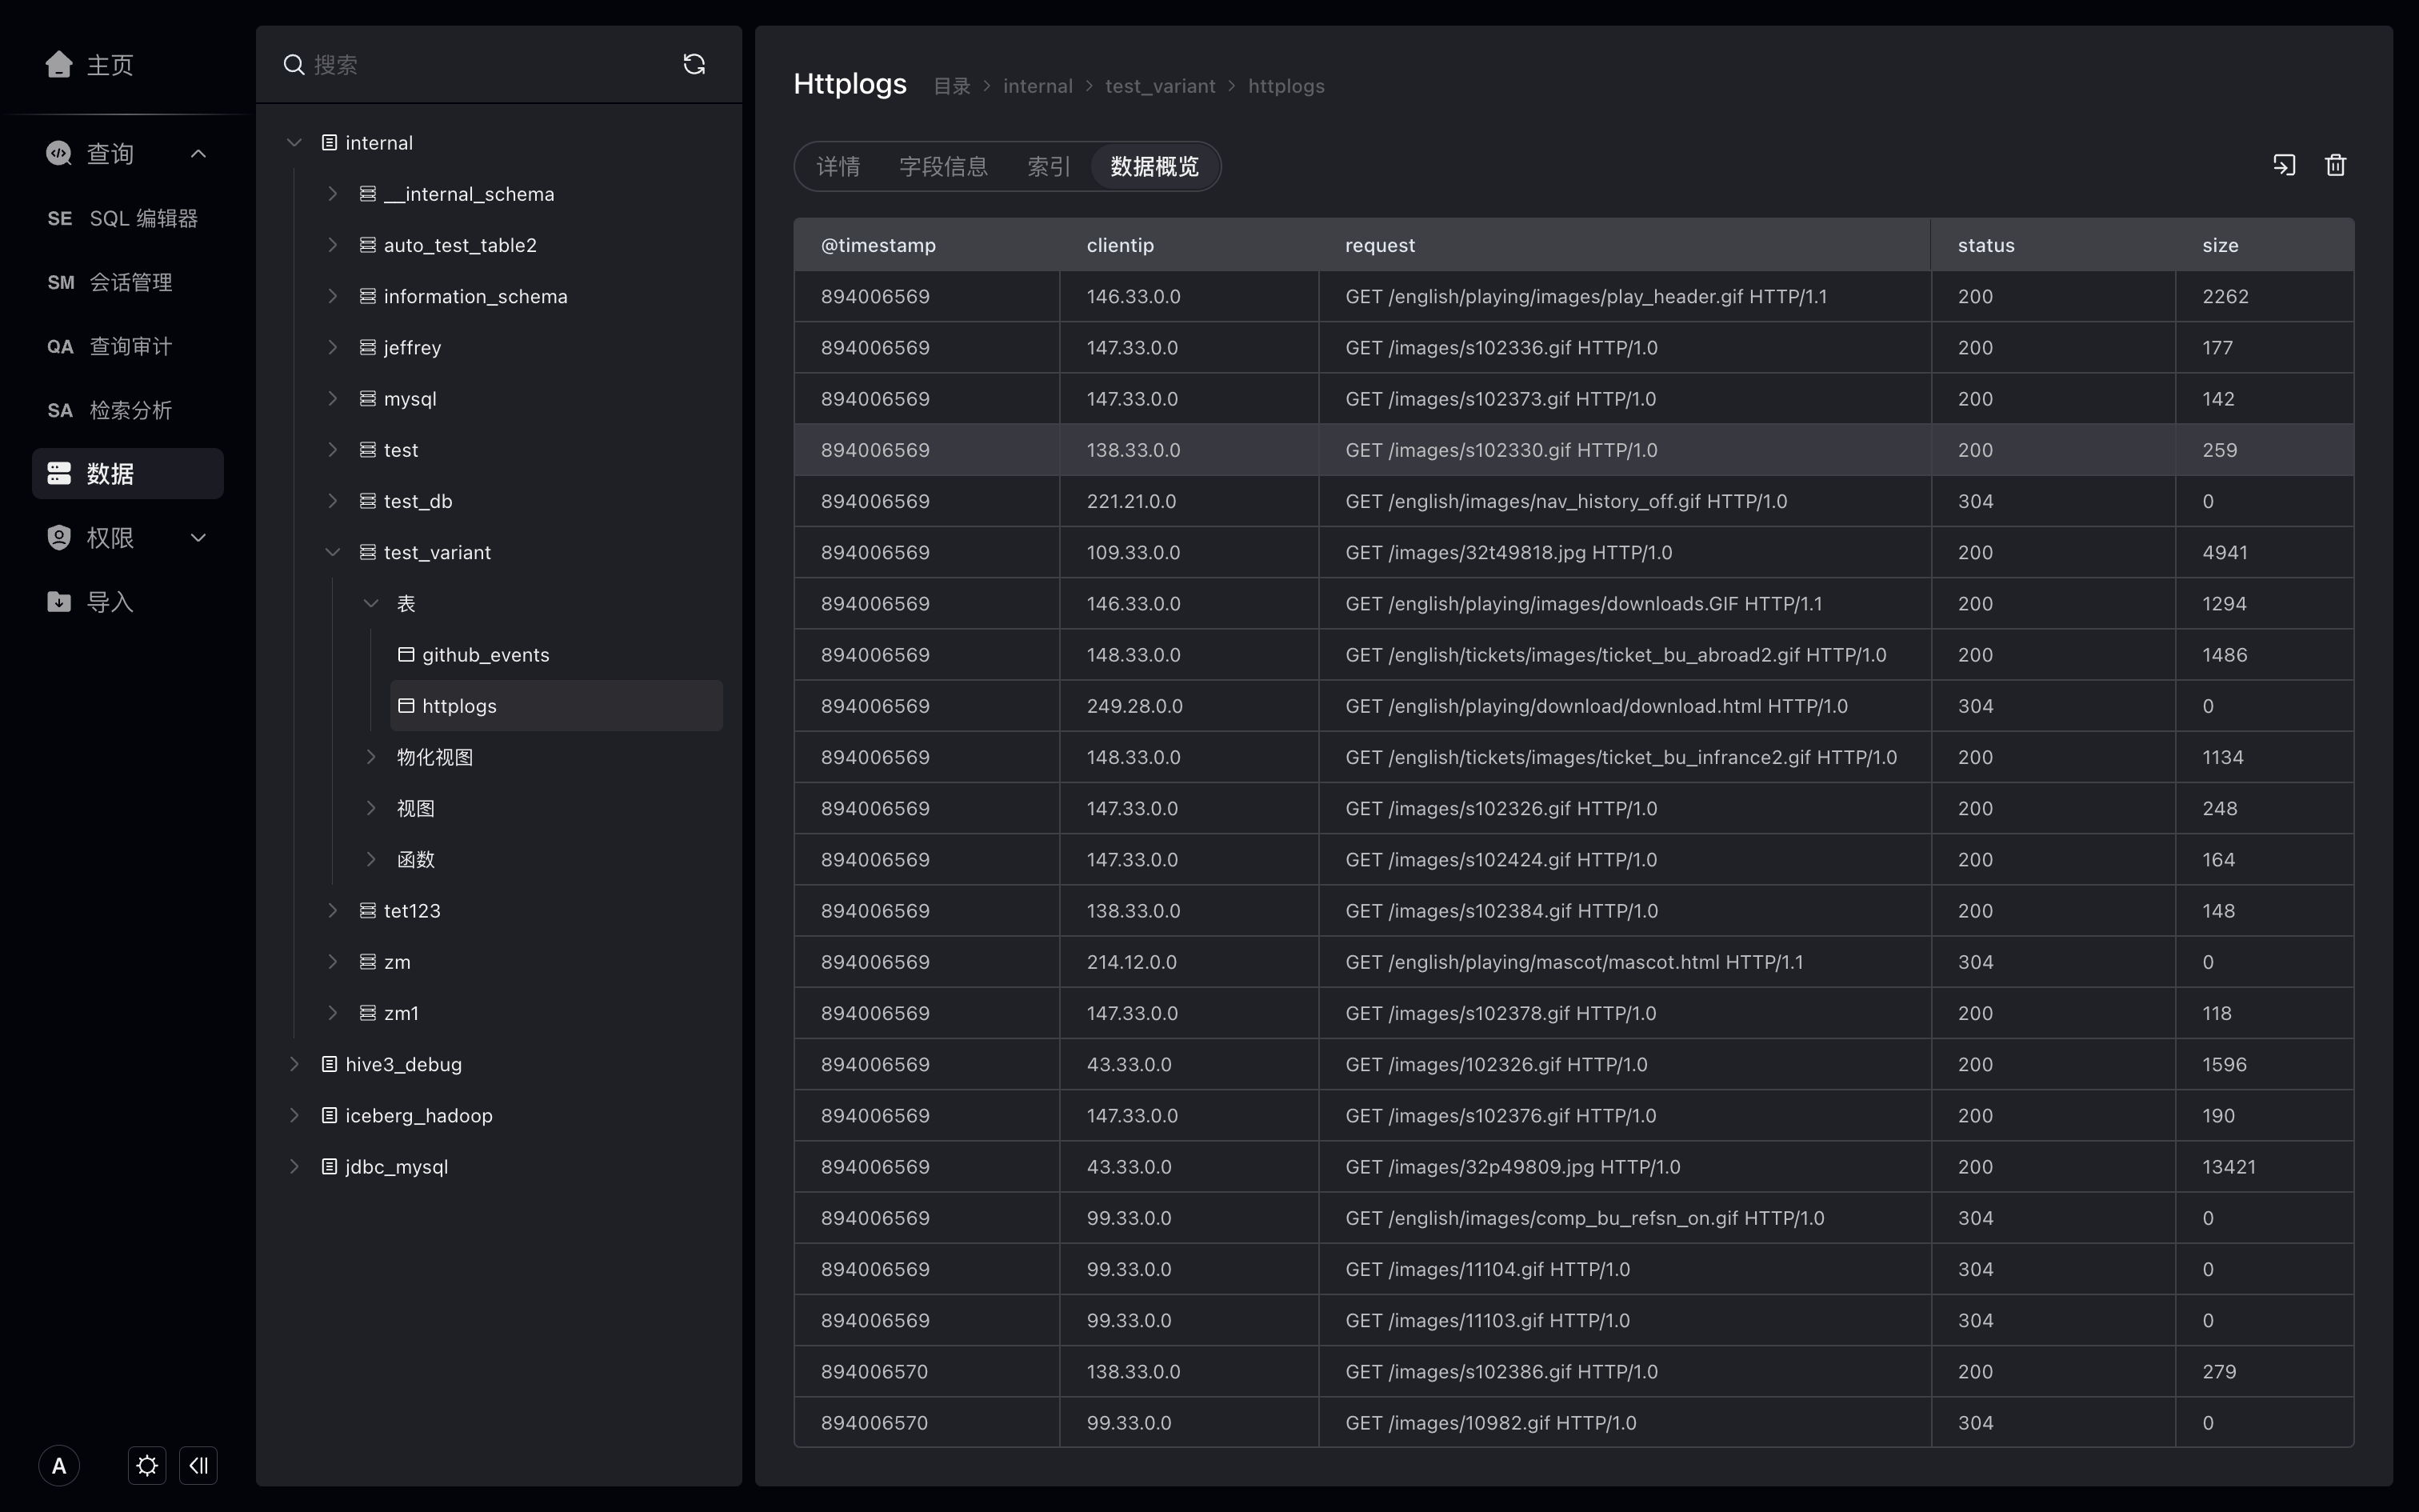The height and width of the screenshot is (1512, 2419).
Task: Click the test_variant breadcrumb link
Action: tap(1160, 86)
